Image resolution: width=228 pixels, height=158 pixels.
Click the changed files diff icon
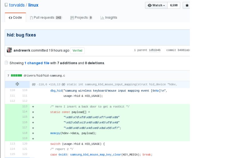point(6,63)
